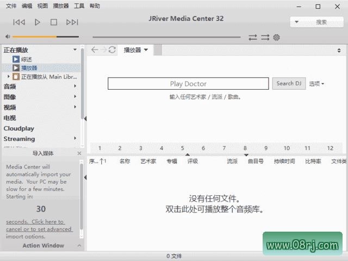Expand the 视频 section

[x=75, y=107]
